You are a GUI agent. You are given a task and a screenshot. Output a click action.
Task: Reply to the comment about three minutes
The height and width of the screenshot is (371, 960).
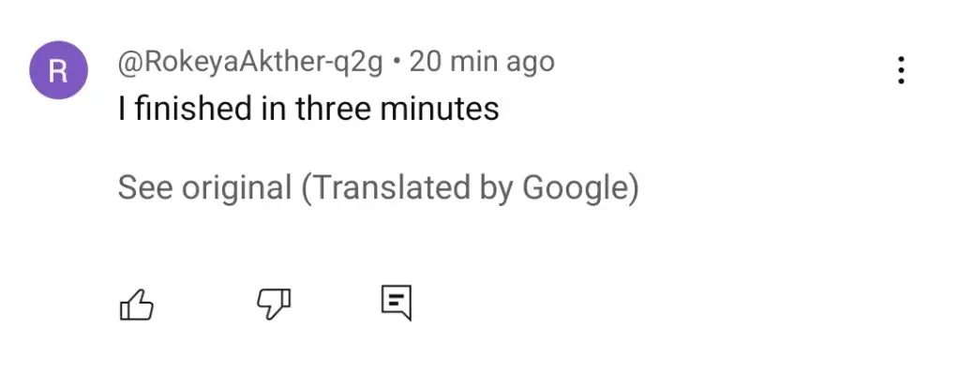[x=397, y=303]
